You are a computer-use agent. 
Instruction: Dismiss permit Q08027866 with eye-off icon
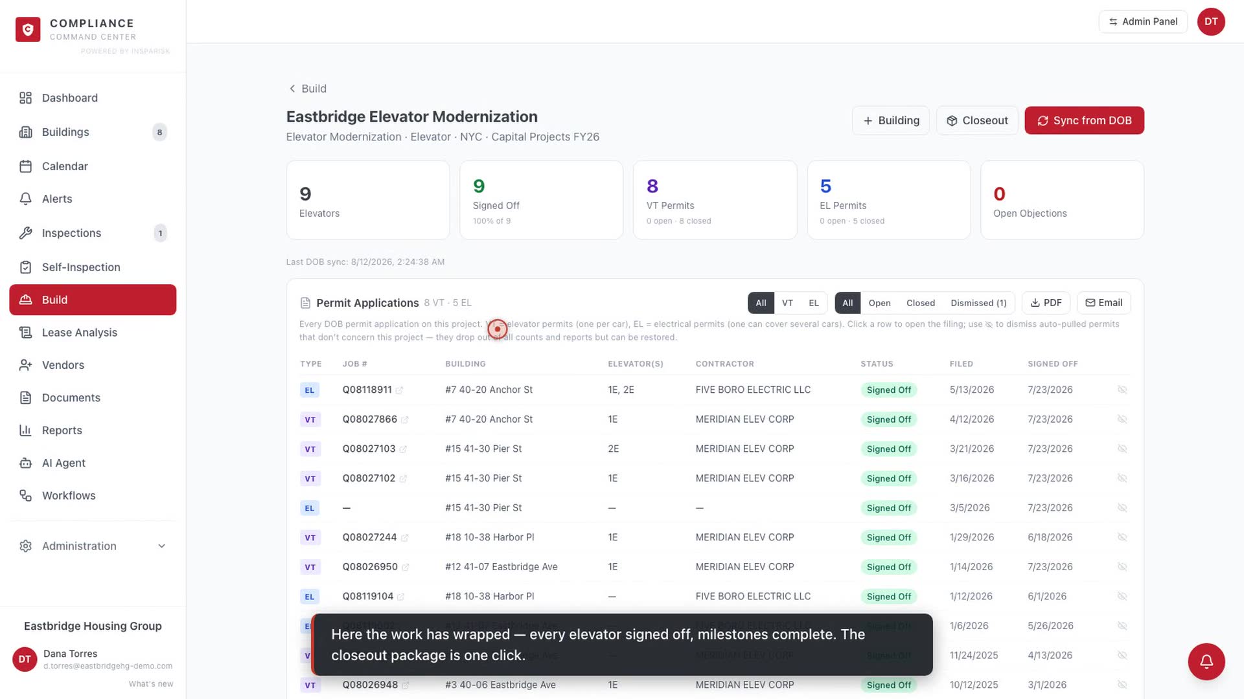1122,419
